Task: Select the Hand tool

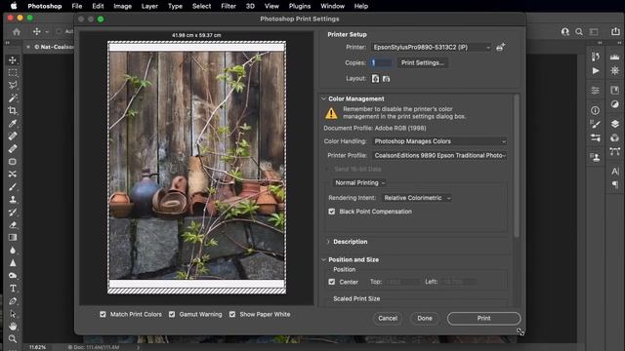Action: (x=13, y=327)
